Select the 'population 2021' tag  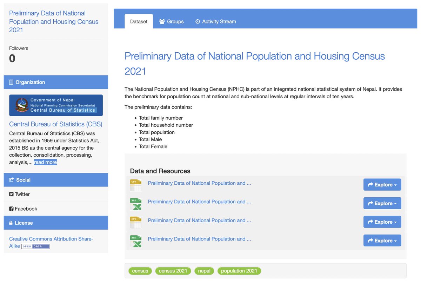(239, 271)
